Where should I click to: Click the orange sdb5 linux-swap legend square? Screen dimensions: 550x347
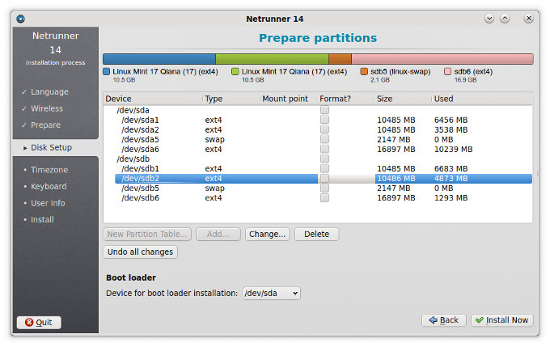(x=365, y=71)
